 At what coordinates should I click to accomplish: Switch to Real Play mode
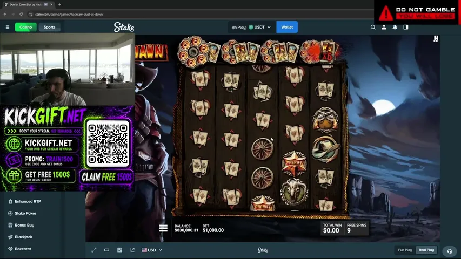click(x=426, y=250)
